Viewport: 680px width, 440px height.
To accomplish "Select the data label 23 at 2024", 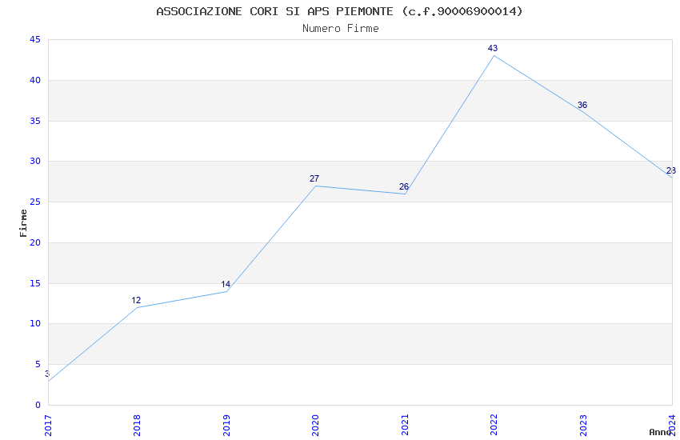I will coord(671,170).
